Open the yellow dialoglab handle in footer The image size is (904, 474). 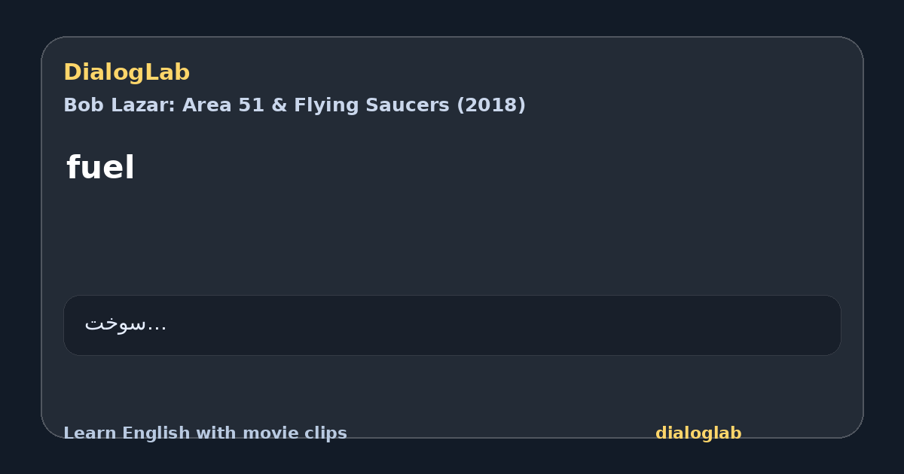698,433
